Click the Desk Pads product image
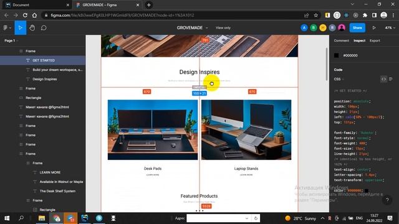 (153, 130)
